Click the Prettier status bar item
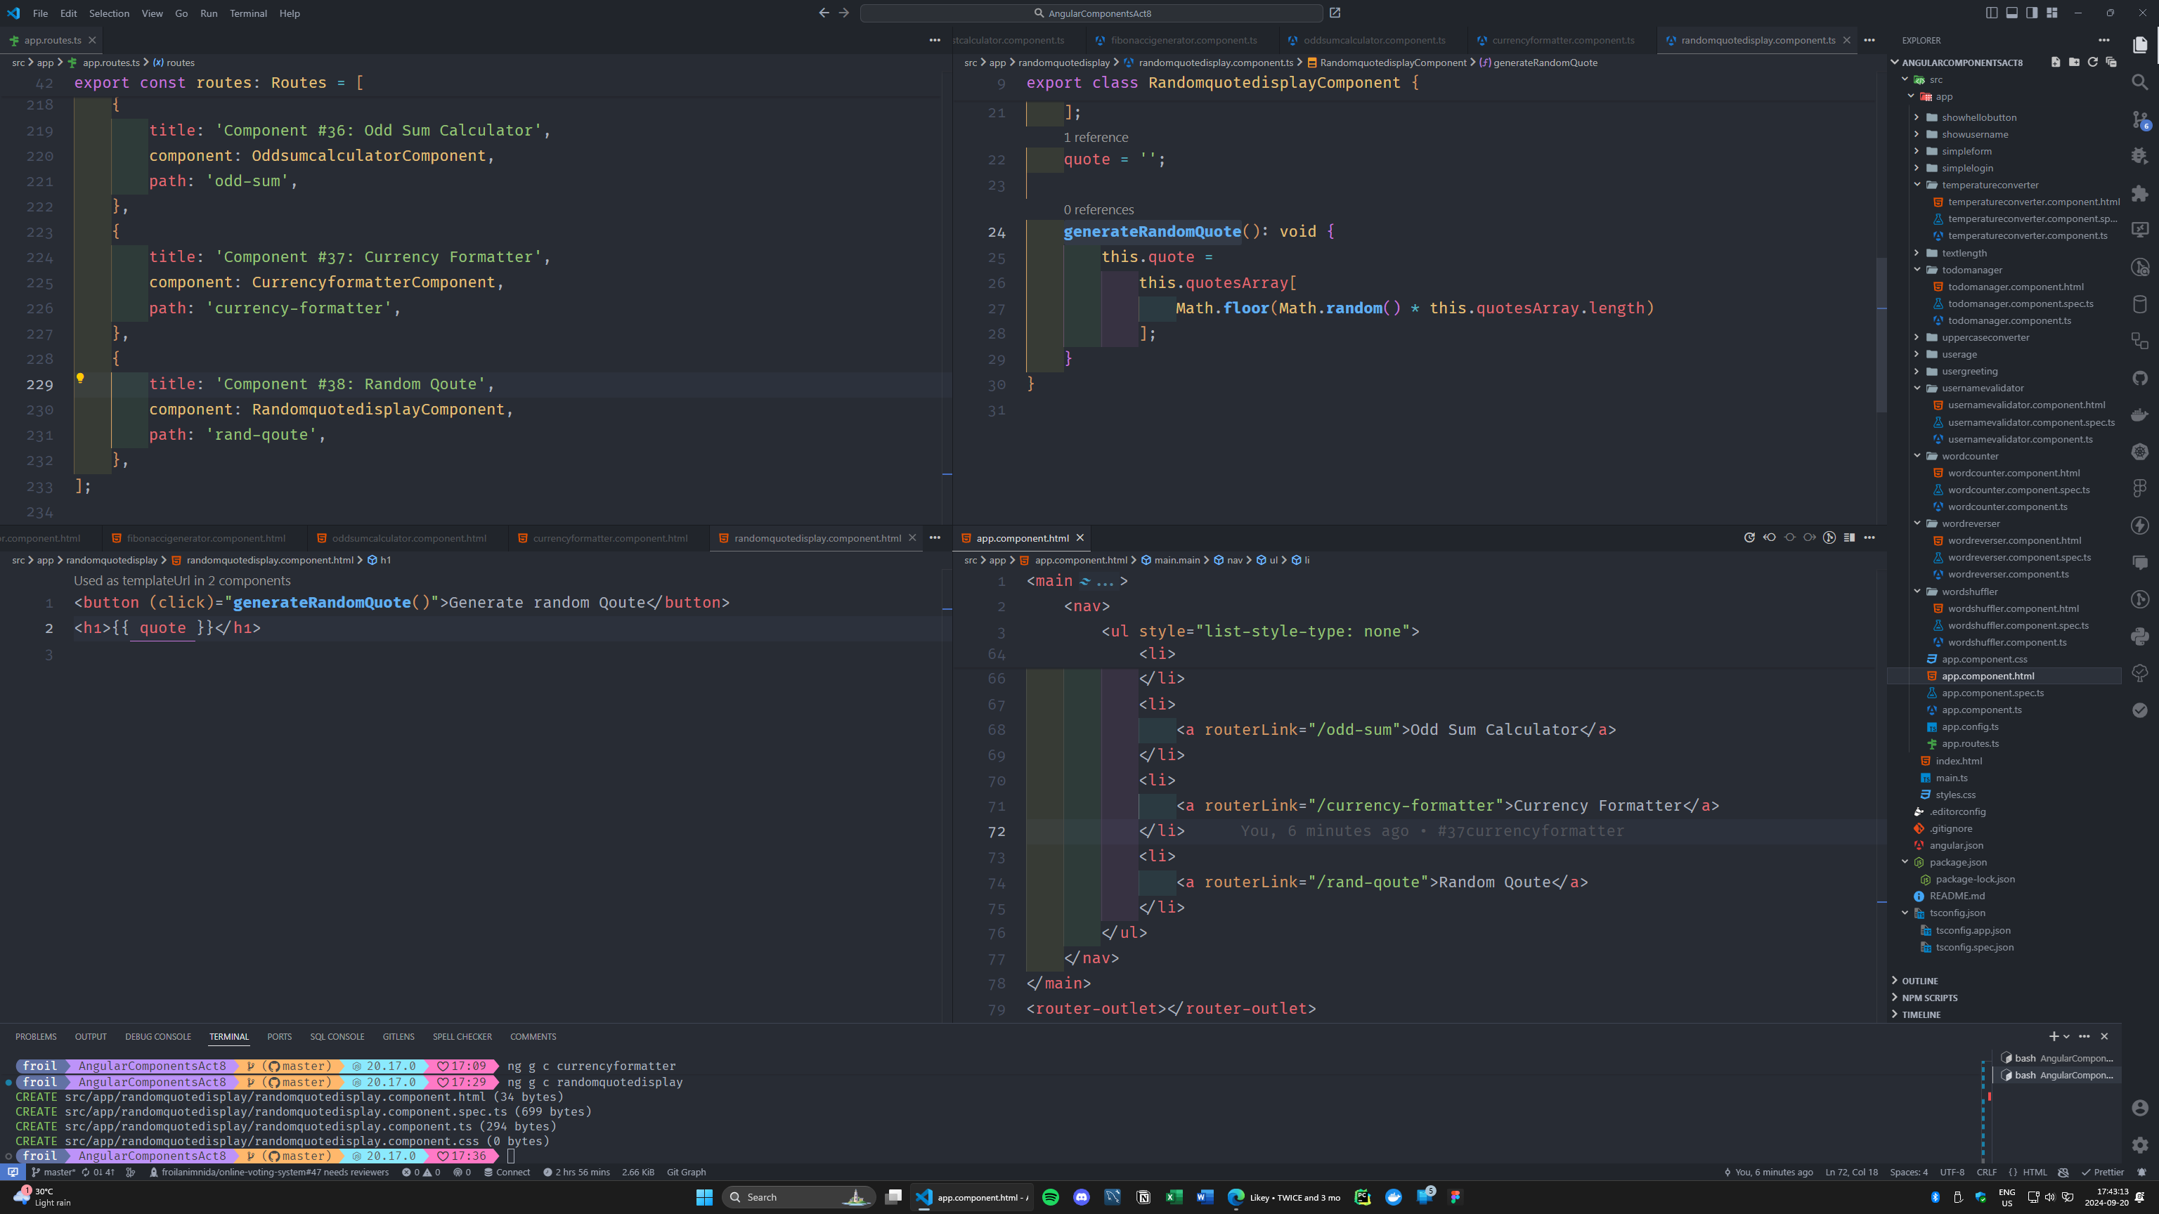This screenshot has width=2159, height=1214. [x=2102, y=1172]
